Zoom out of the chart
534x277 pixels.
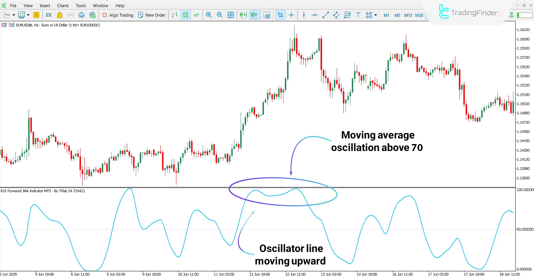(x=220, y=15)
